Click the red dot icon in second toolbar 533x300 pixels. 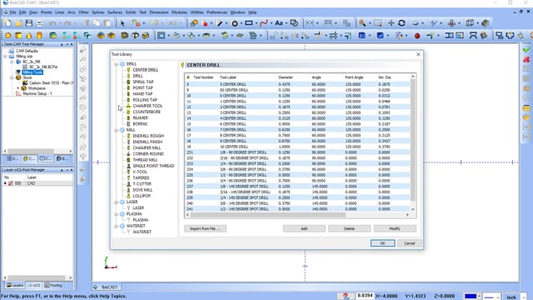pyautogui.click(x=417, y=36)
